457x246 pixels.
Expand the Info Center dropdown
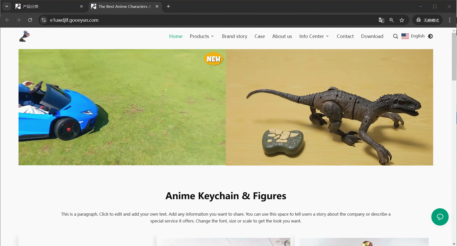(x=314, y=36)
